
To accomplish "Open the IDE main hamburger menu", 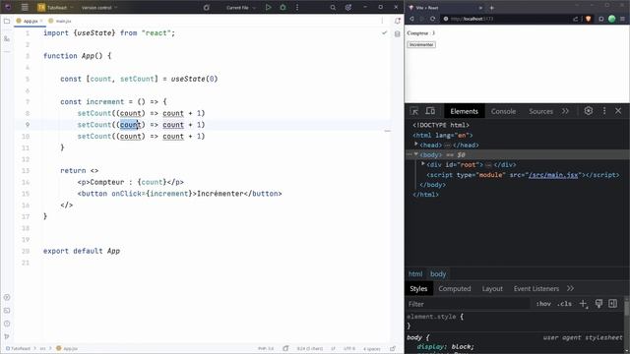I will pos(25,7).
